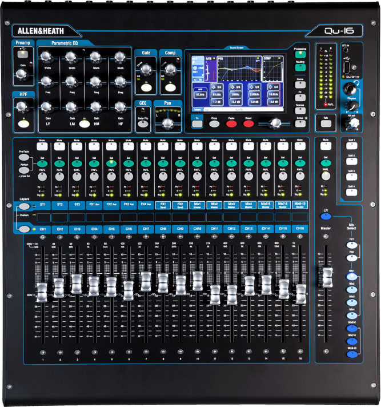This screenshot has width=381, height=407.
Task: Click the PAFL button on CH3
Action: 77,177
